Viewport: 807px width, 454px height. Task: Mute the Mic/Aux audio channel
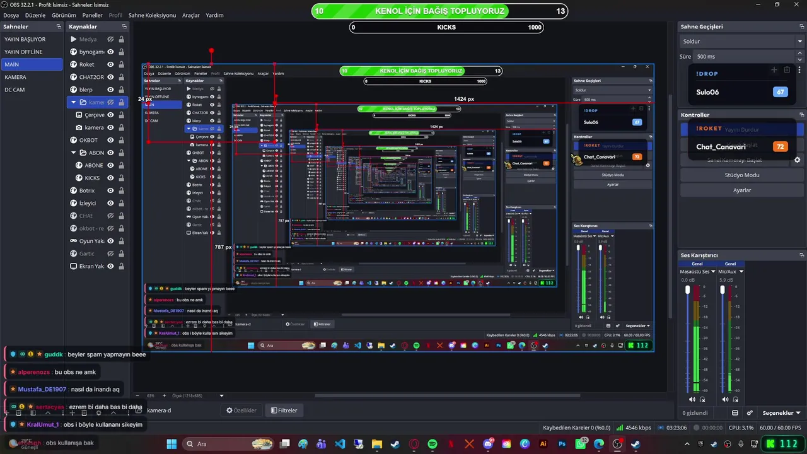(x=725, y=399)
